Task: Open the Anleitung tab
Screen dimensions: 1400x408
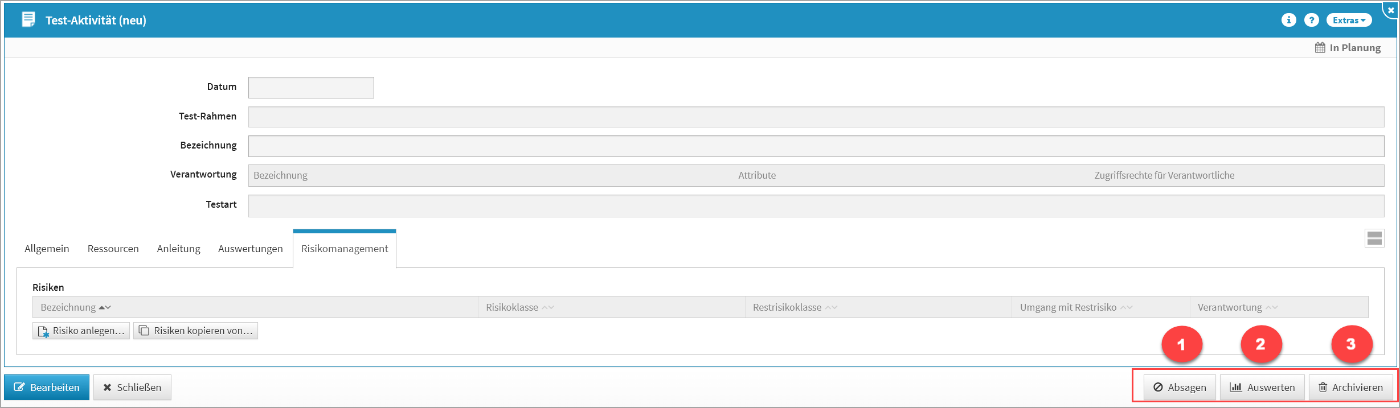Action: point(179,249)
